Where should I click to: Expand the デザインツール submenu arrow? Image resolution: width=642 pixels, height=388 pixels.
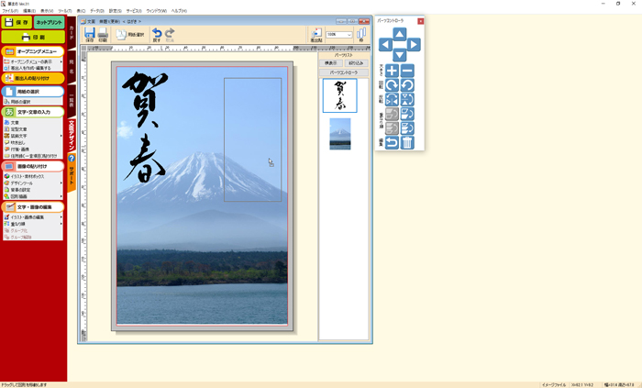61,183
